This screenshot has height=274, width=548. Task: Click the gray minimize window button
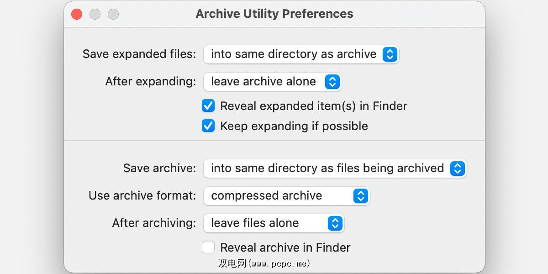click(95, 14)
